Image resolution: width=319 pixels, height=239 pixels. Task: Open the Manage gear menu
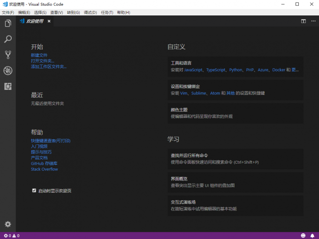(x=8, y=224)
